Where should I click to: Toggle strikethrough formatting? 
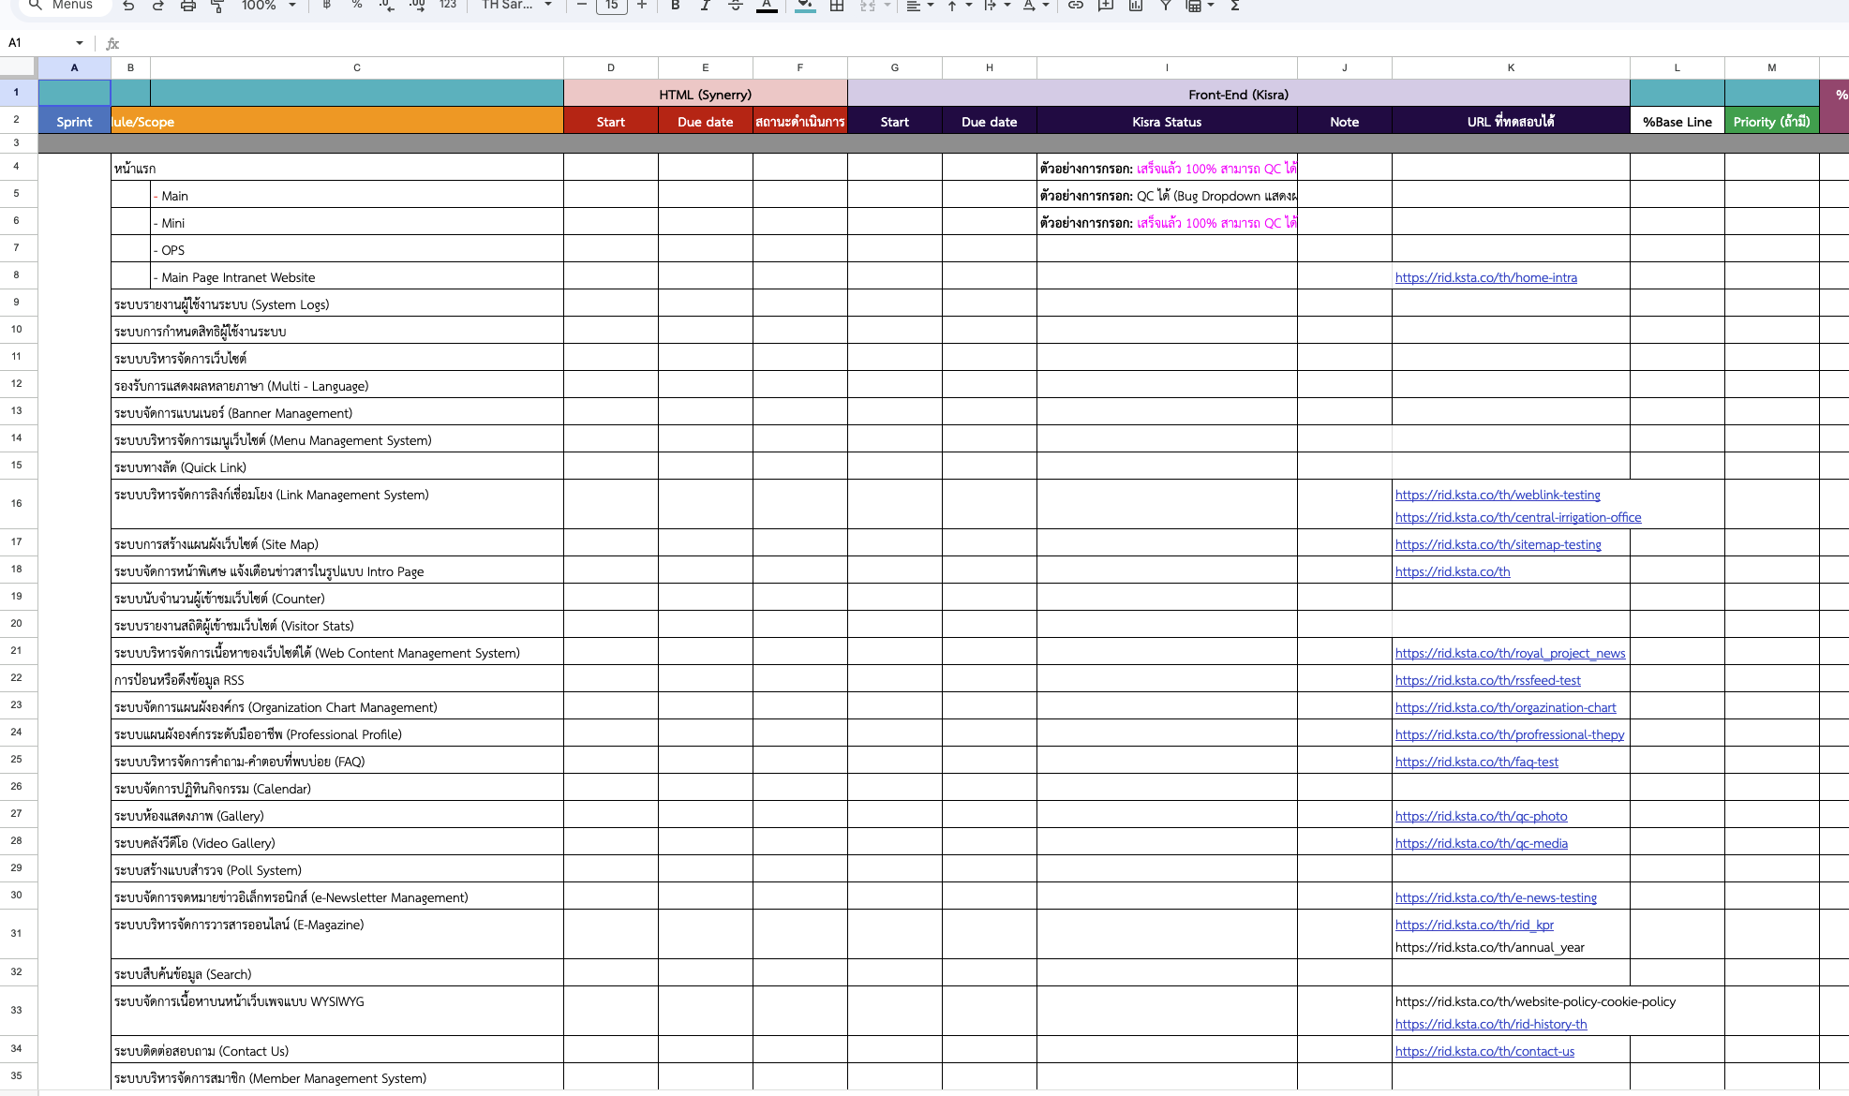click(x=736, y=6)
